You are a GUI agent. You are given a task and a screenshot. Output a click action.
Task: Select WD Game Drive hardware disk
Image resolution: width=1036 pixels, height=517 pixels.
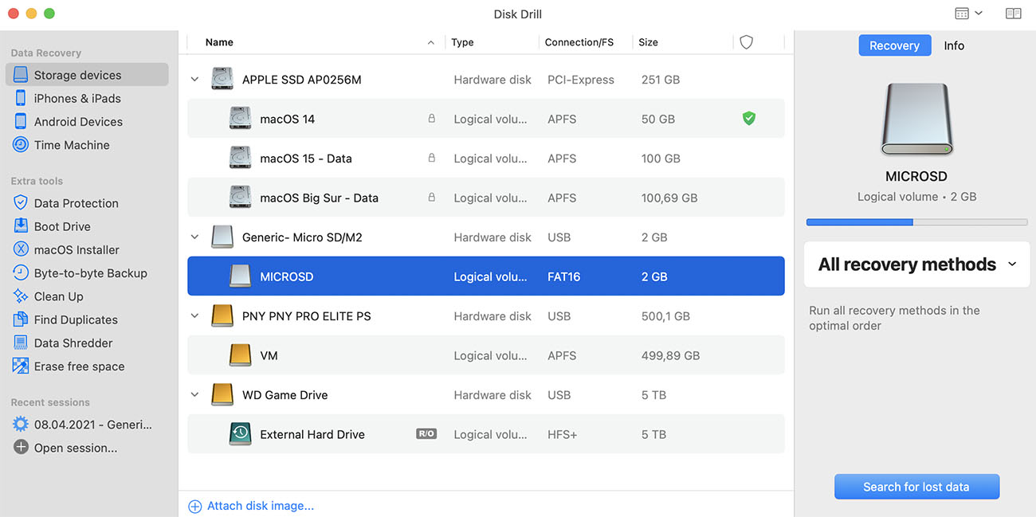[x=486, y=395]
